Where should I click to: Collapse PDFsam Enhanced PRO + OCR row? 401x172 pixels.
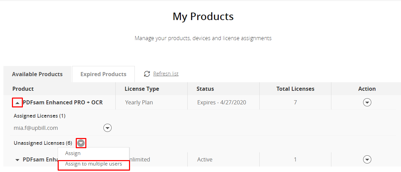click(x=17, y=103)
